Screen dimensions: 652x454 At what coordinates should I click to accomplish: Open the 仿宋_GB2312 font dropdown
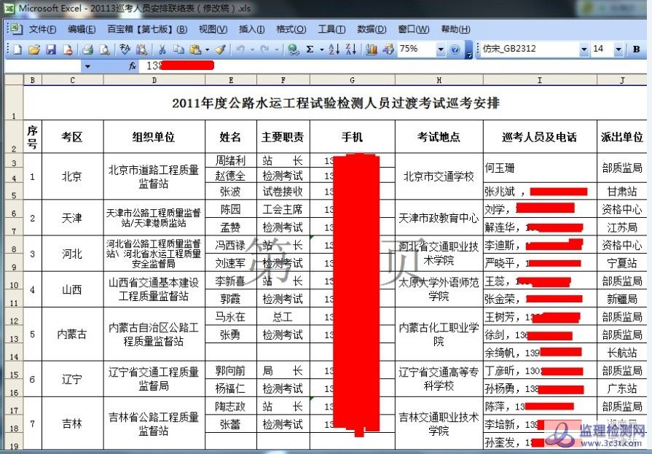click(584, 50)
